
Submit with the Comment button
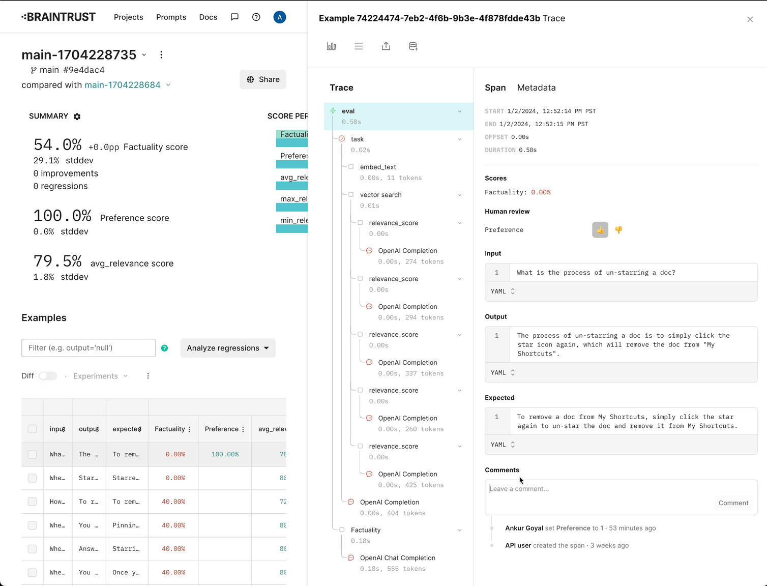click(733, 503)
